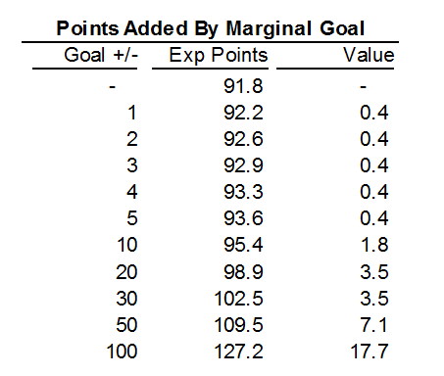444x376 pixels.
Task: Click the Goal +/- cell showing 100
Action: (x=122, y=352)
